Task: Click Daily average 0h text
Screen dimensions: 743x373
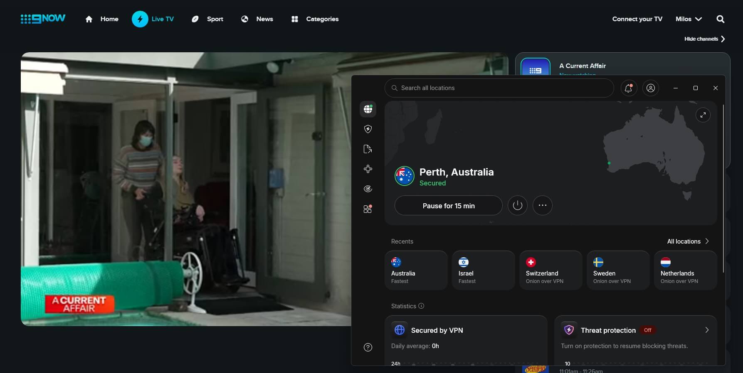Action: (x=415, y=346)
